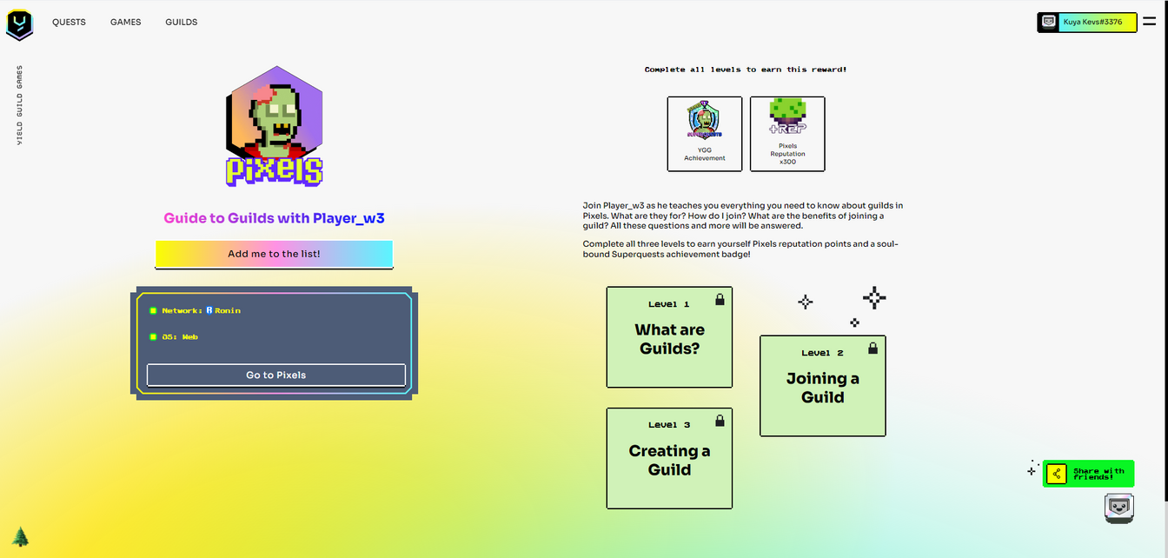
Task: Click the vertical YIELD GUILD GAMES text
Action: 20,105
